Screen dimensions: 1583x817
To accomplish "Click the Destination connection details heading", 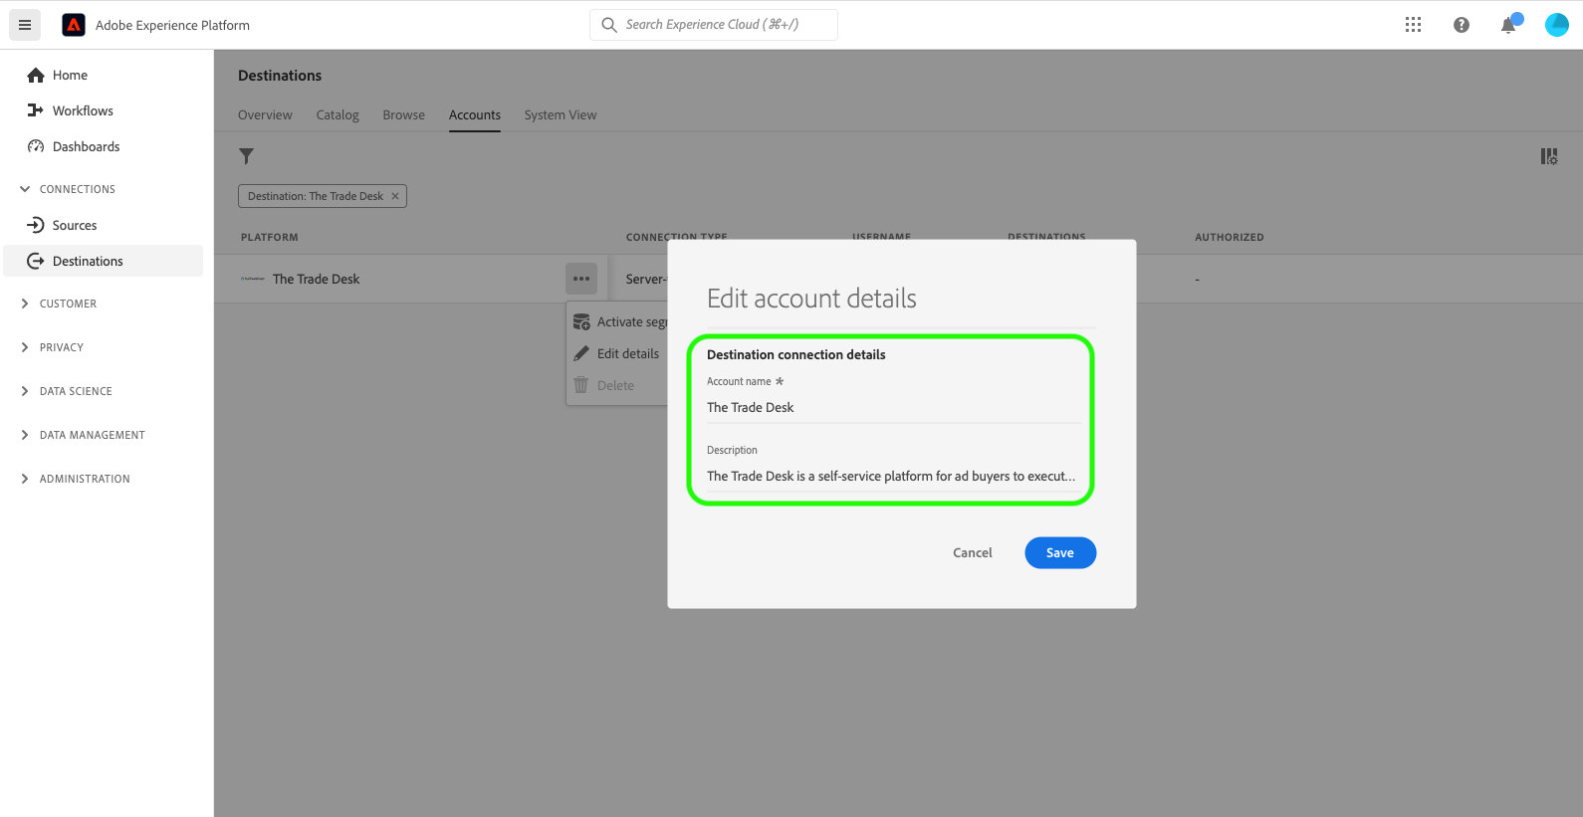I will [x=796, y=354].
